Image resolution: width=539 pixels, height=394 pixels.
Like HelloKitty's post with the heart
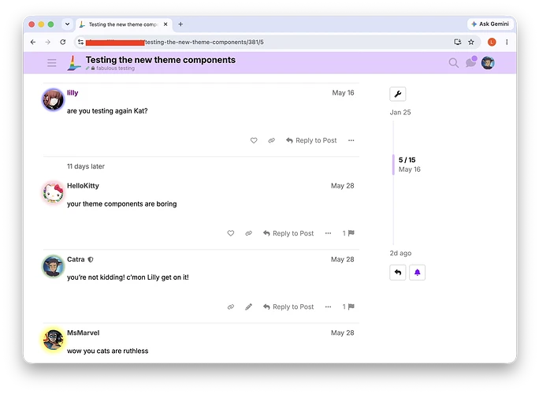click(231, 233)
